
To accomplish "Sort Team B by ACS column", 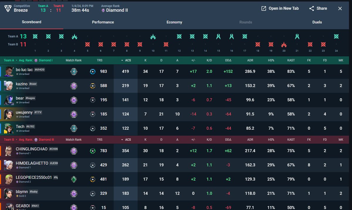I will [126, 140].
